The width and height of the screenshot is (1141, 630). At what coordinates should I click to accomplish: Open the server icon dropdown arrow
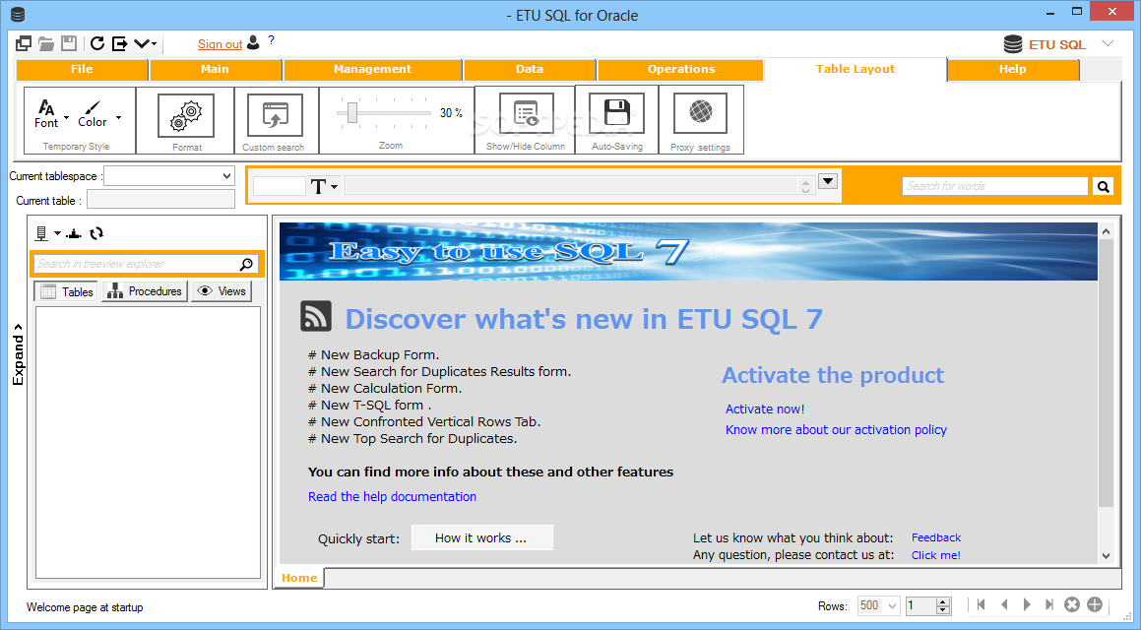(57, 233)
